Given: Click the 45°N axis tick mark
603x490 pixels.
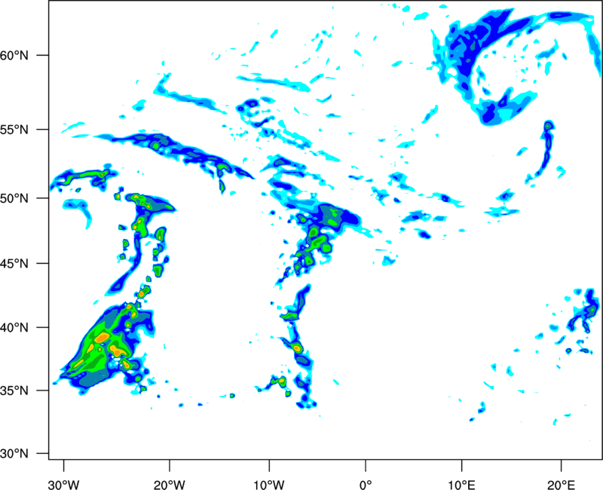Looking at the screenshot, I should [x=43, y=264].
